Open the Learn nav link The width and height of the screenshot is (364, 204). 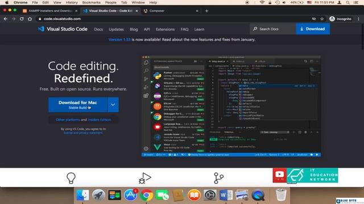199,29
